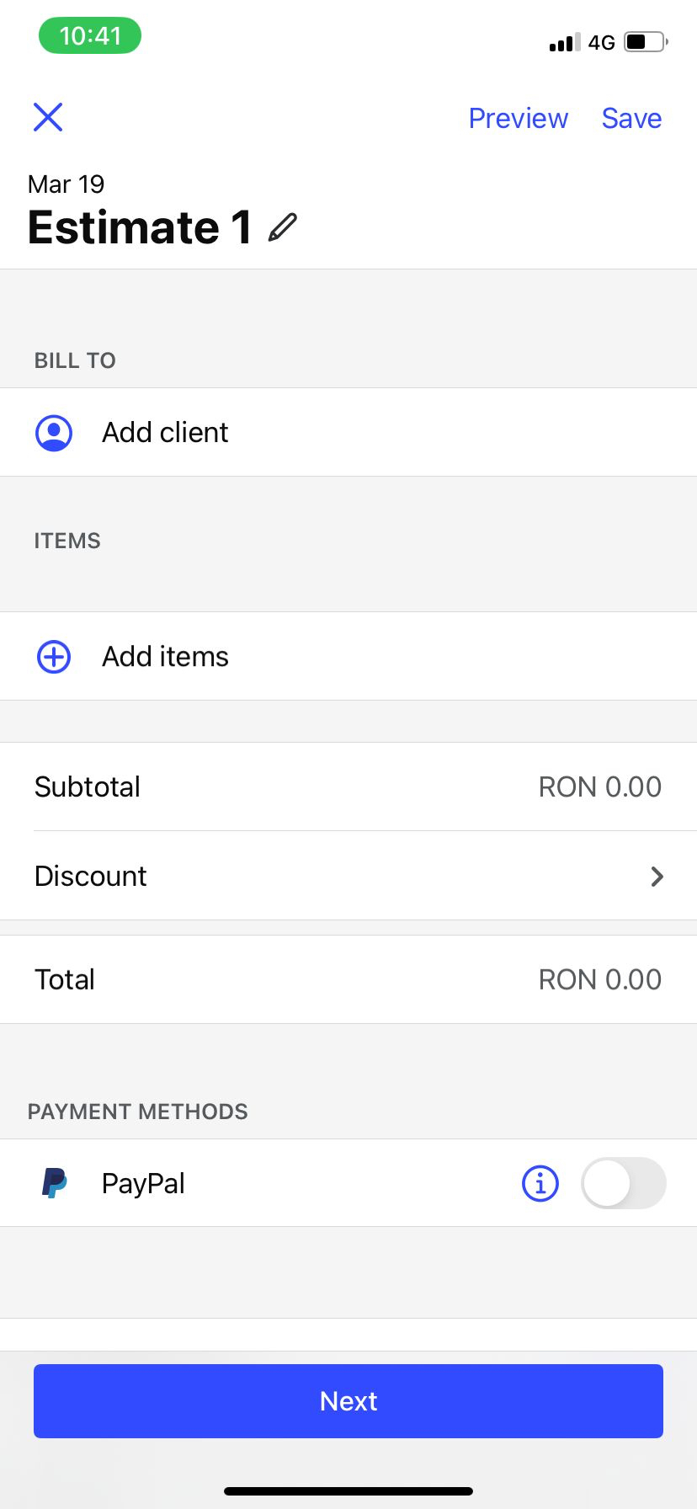This screenshot has height=1509, width=697.
Task: Select Add items text
Action: click(x=165, y=657)
